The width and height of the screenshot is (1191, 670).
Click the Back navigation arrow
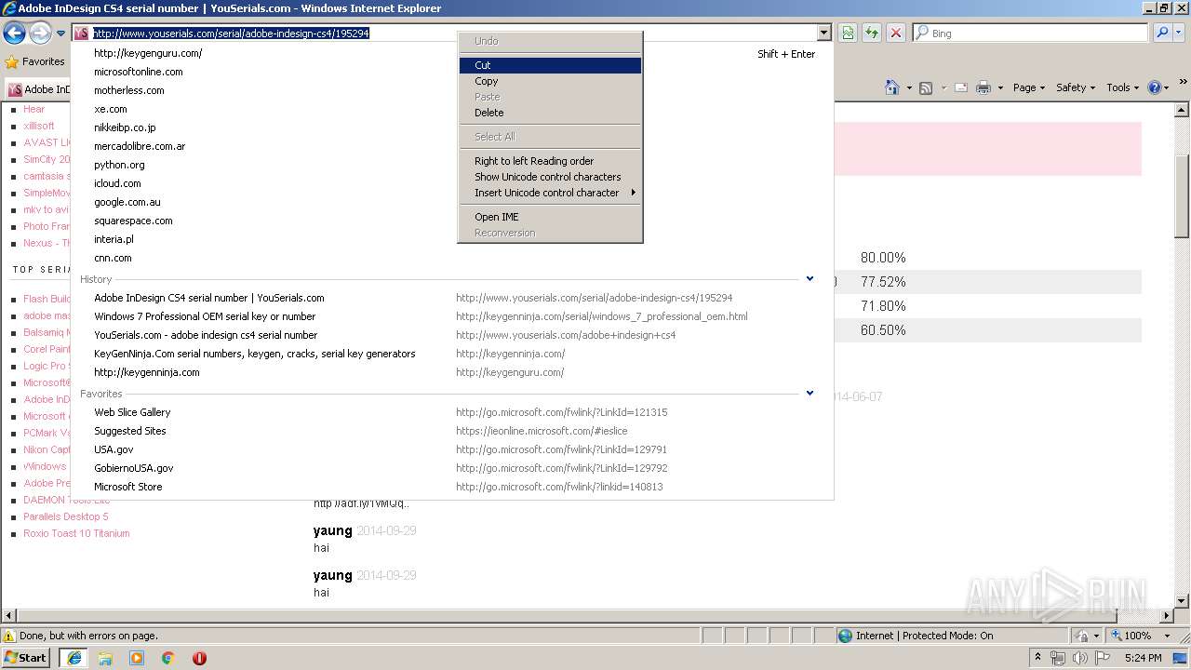pos(14,33)
